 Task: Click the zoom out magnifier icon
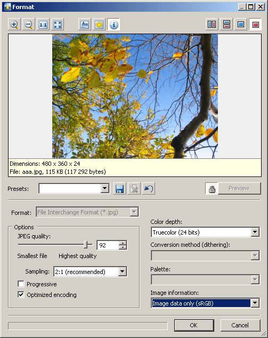(x=29, y=25)
